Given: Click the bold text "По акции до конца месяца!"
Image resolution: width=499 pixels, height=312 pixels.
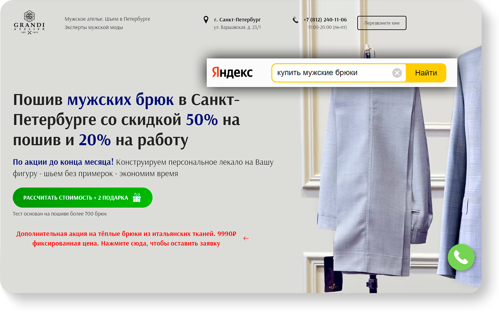Looking at the screenshot, I should [x=63, y=162].
